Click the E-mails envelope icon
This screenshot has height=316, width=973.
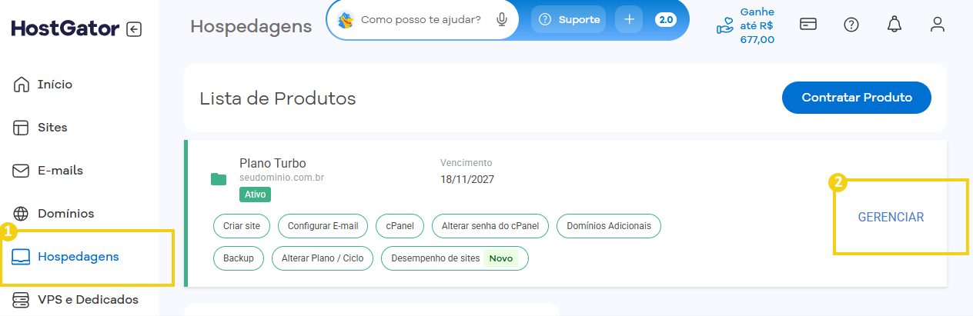click(x=22, y=171)
